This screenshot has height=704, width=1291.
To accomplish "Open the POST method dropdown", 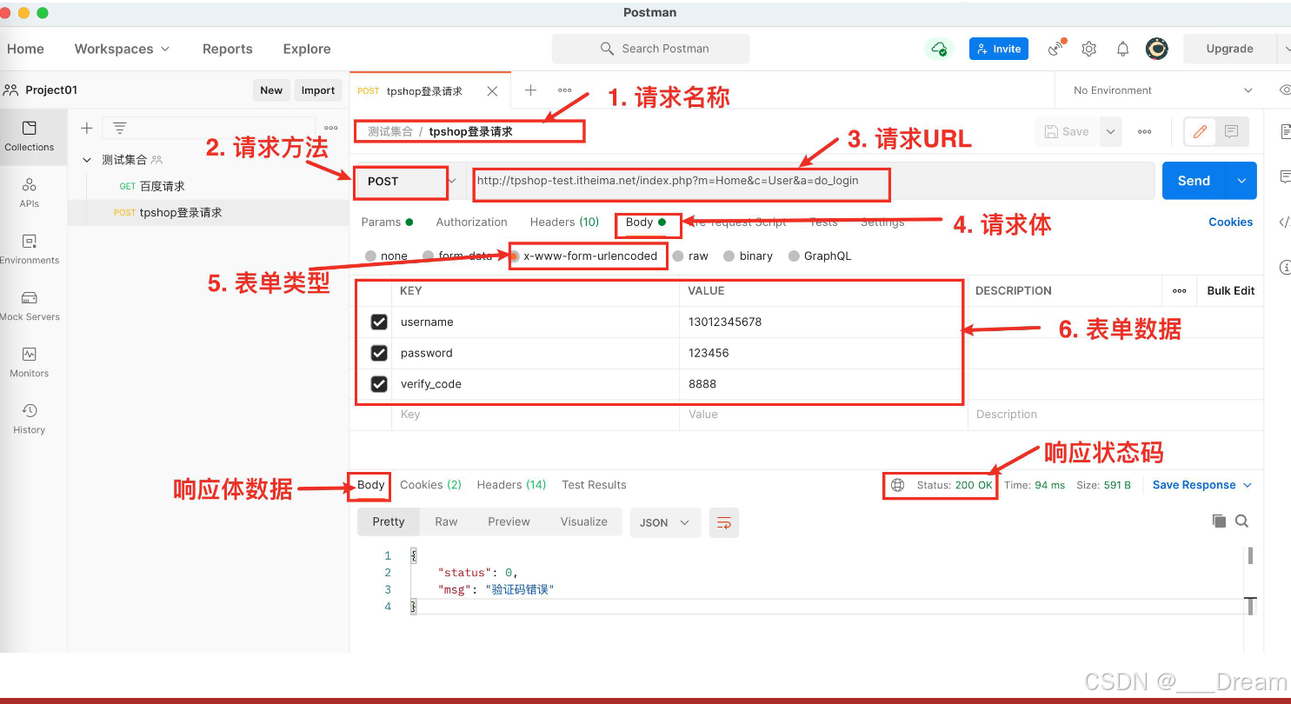I will click(409, 181).
